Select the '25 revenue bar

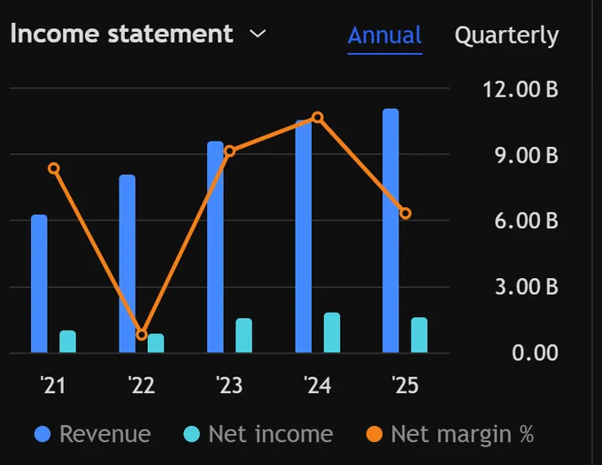[x=390, y=230]
